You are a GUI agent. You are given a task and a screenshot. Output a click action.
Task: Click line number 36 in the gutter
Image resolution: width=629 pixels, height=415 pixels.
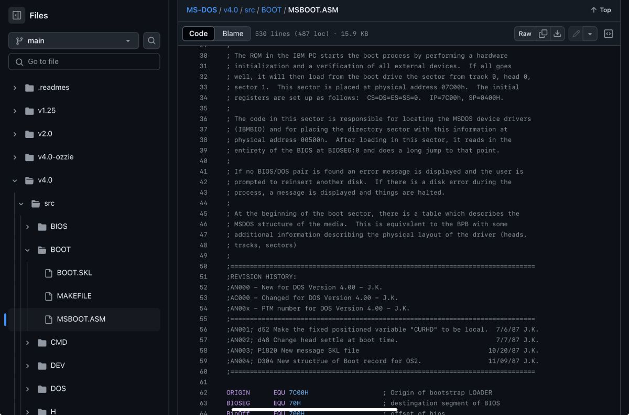click(x=203, y=119)
